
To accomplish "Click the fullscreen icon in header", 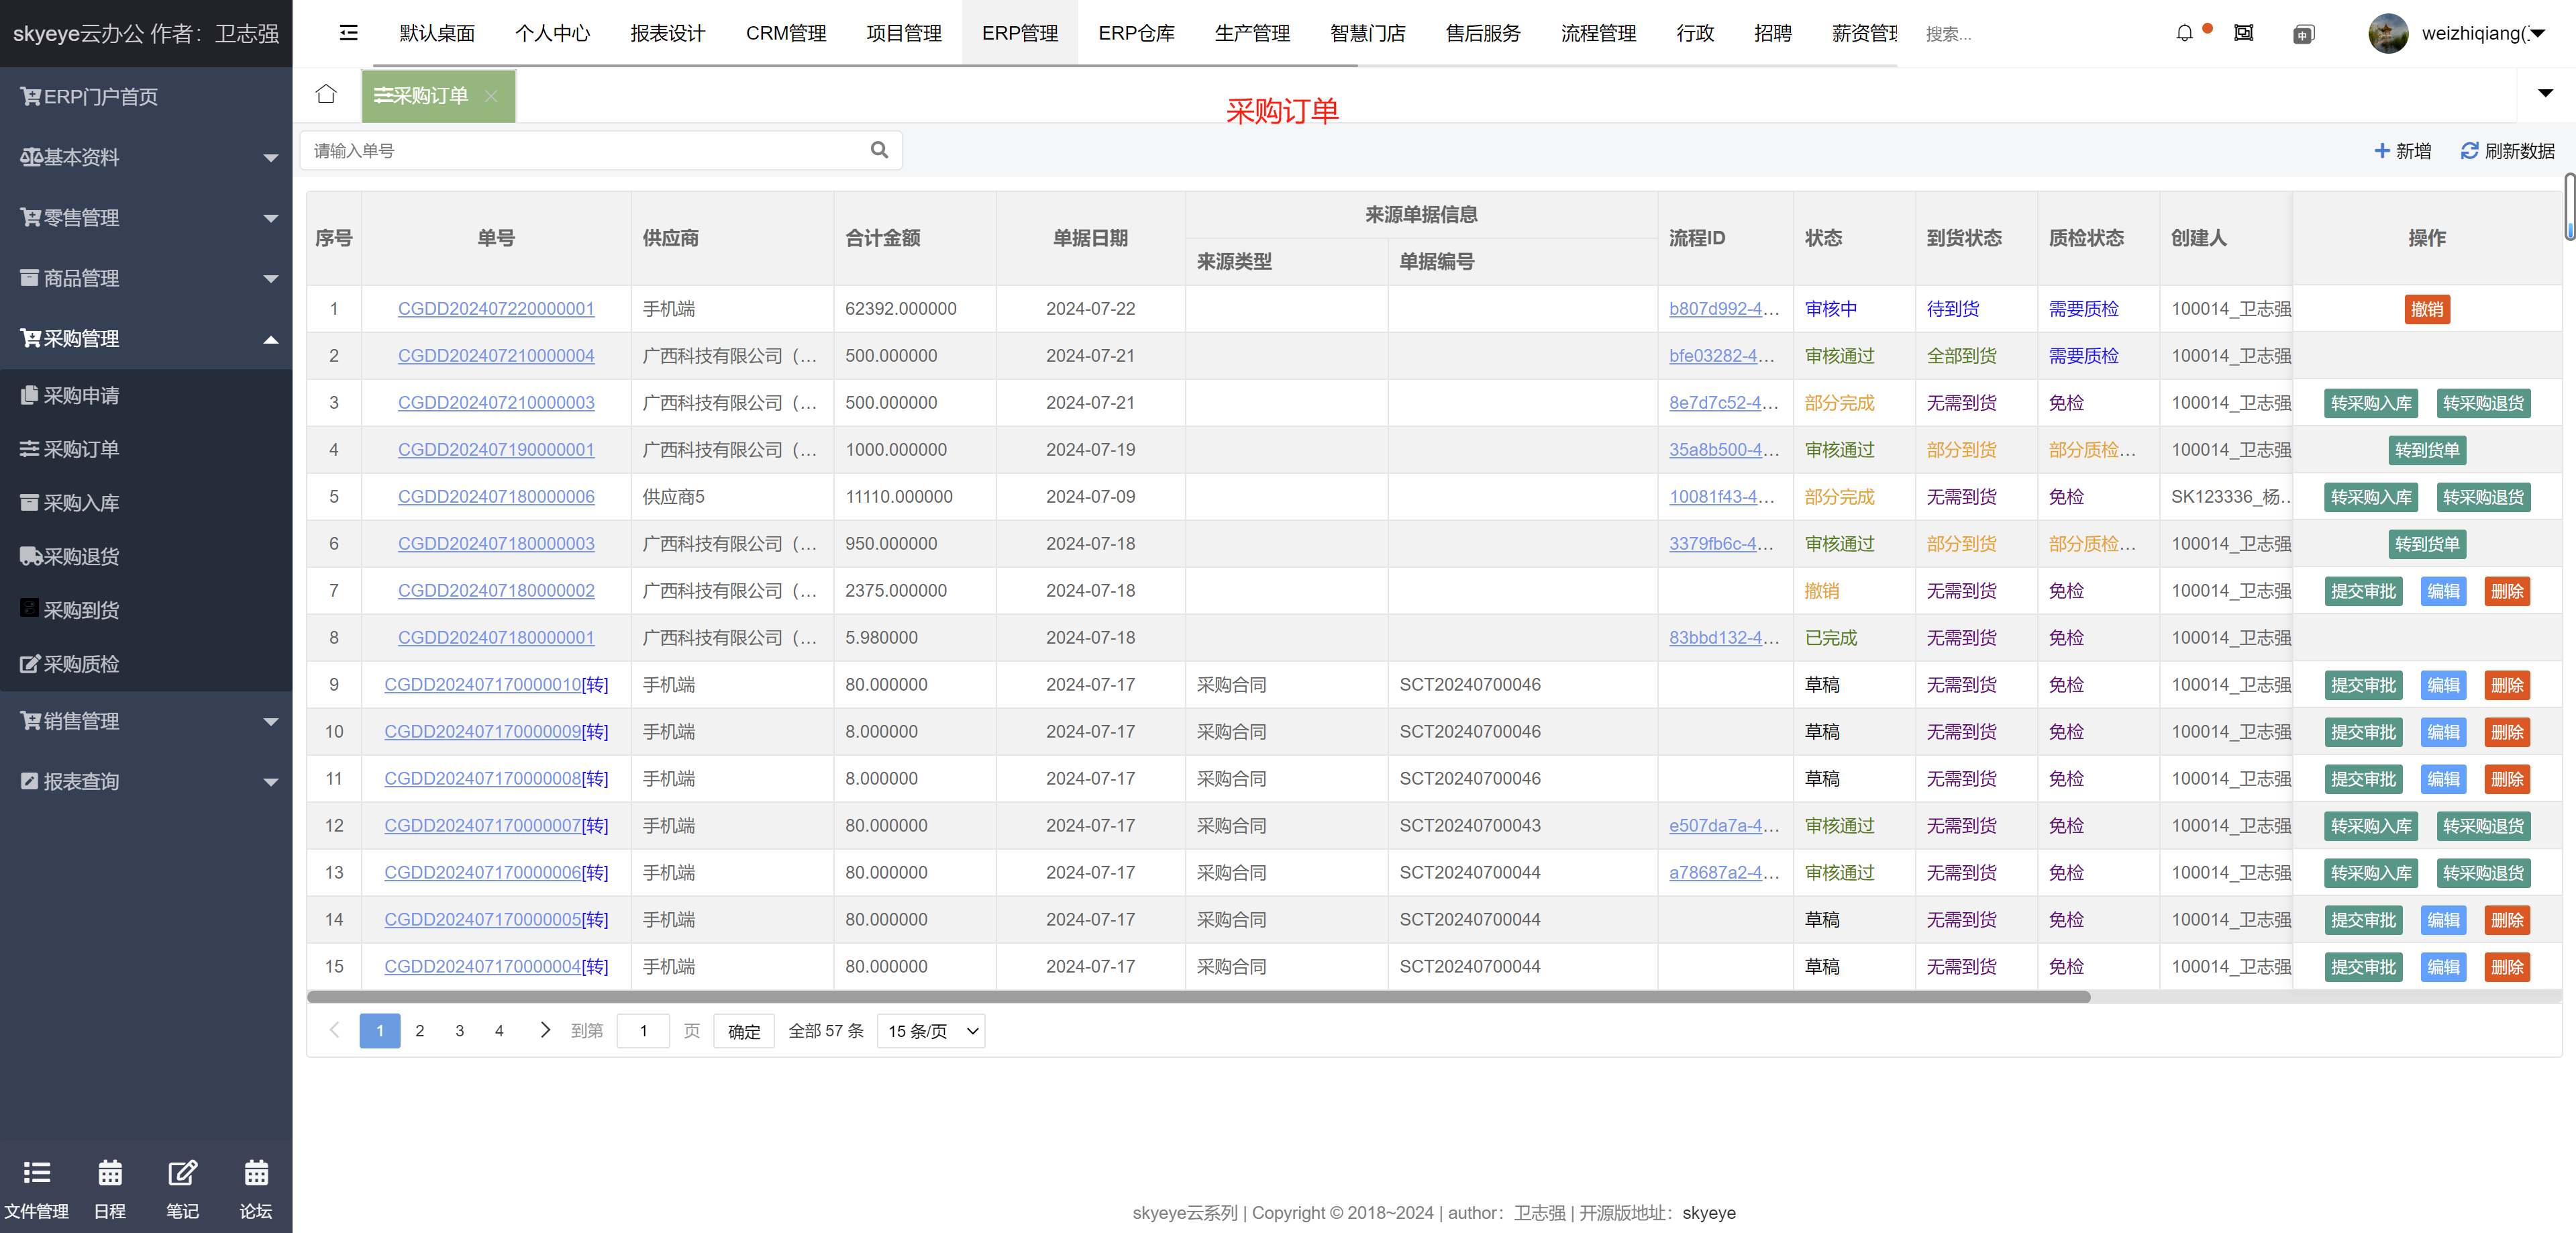I will click(x=2243, y=33).
